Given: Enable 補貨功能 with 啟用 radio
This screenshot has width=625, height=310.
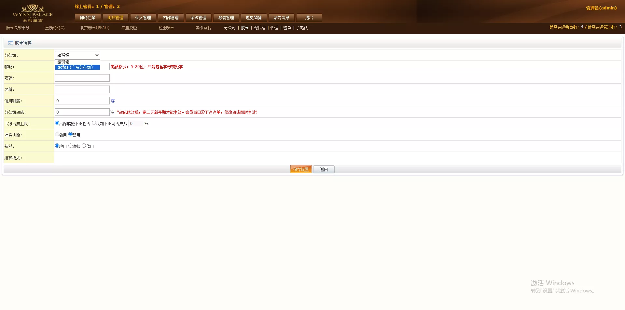Looking at the screenshot, I should pyautogui.click(x=57, y=134).
